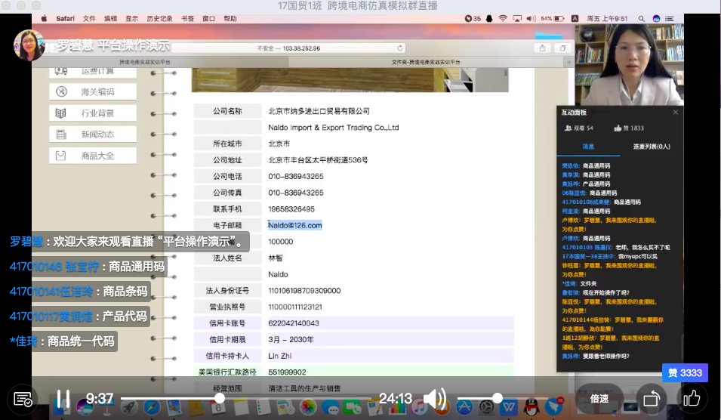Pause the live replay video
Viewport: 721px width, 420px height.
63,399
